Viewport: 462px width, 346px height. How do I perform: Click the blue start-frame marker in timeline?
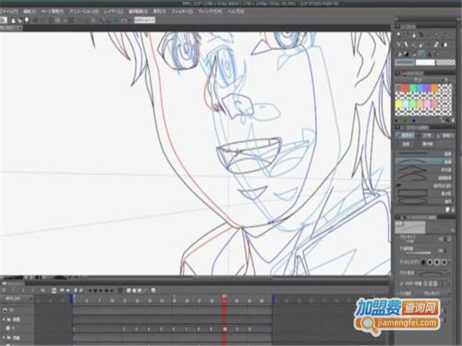tap(71, 299)
